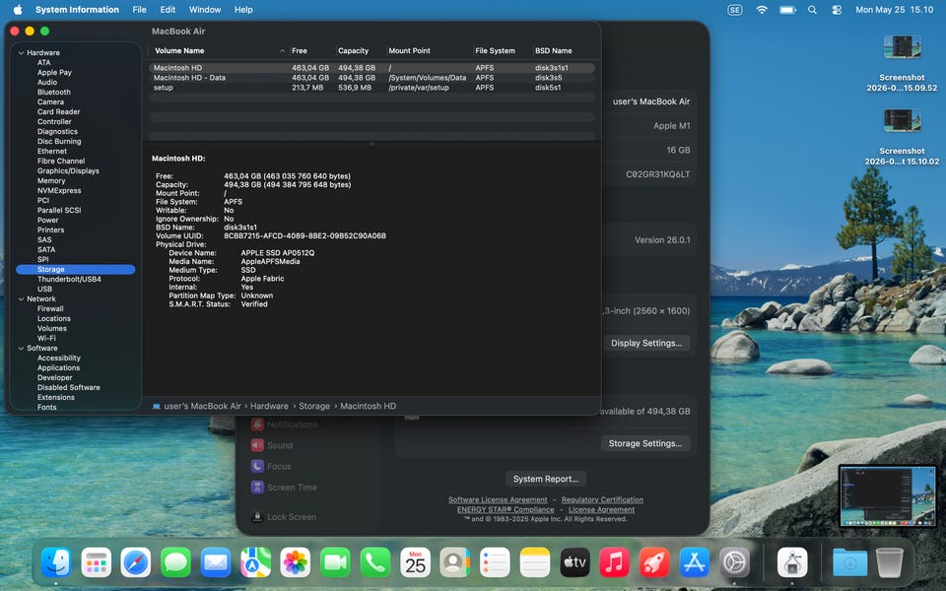Open the Apps launcher in the Dock

[x=96, y=562]
